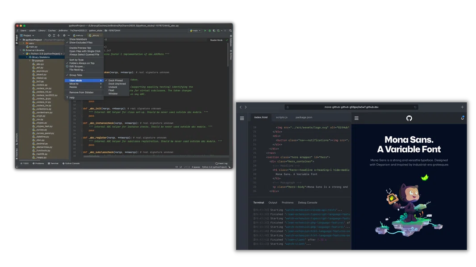This screenshot has height=267, width=476.
Task: Click the Project panel gear icon
Action: coord(64,36)
